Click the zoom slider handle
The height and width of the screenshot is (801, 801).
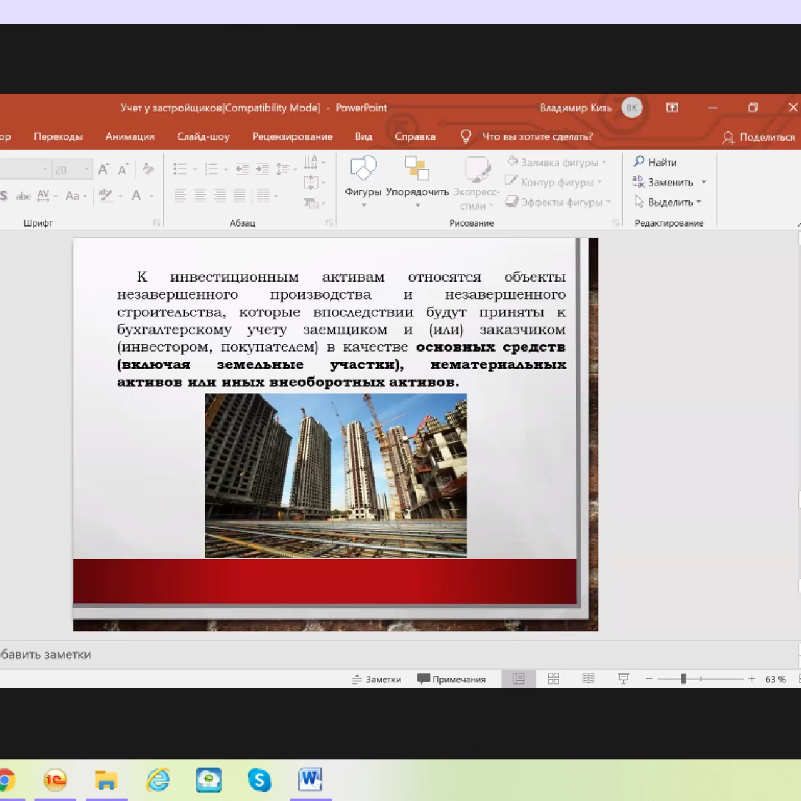click(x=684, y=679)
